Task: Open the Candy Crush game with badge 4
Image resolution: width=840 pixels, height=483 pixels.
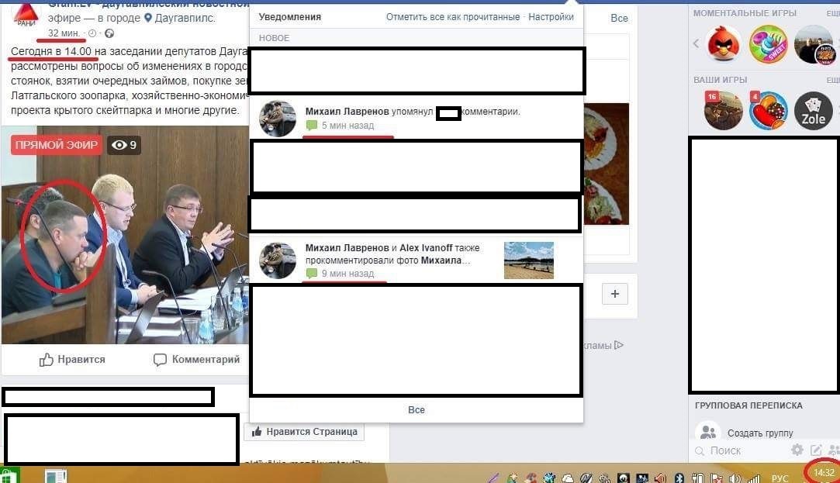Action: [769, 111]
